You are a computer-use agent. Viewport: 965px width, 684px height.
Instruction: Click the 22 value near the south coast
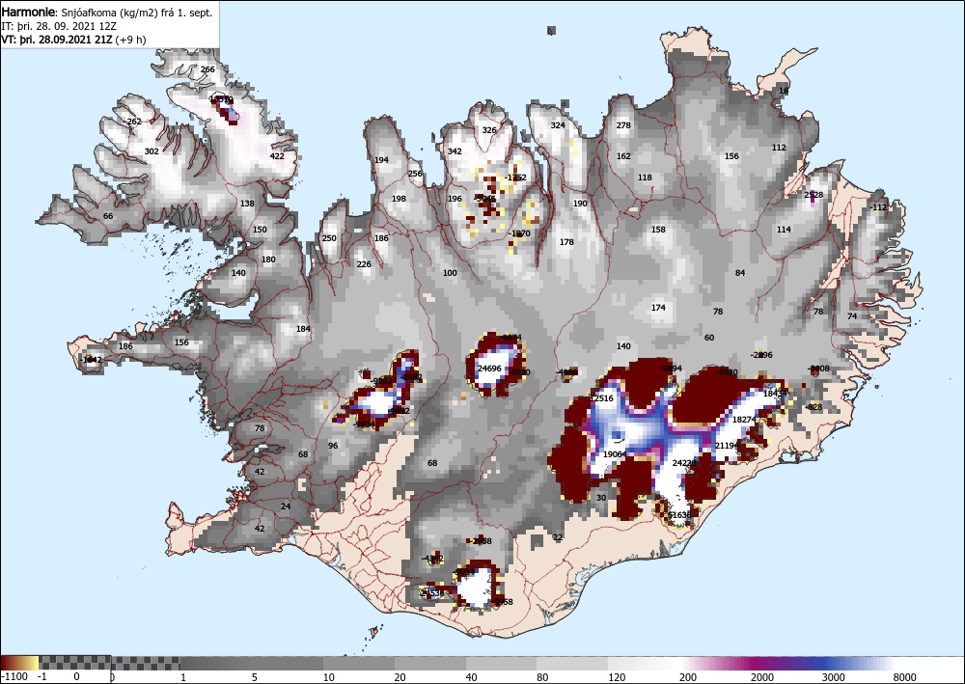click(x=558, y=537)
